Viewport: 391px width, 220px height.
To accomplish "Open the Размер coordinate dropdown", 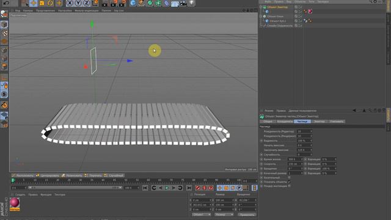I will 224,215.
